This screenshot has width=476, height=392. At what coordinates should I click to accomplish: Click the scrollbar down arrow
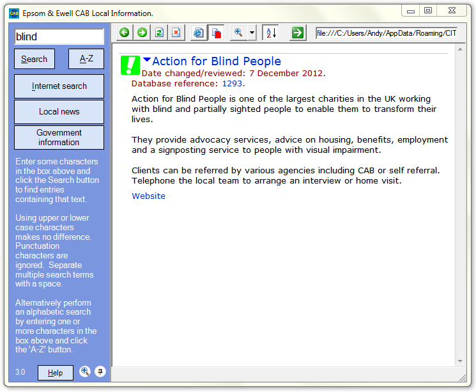460,361
